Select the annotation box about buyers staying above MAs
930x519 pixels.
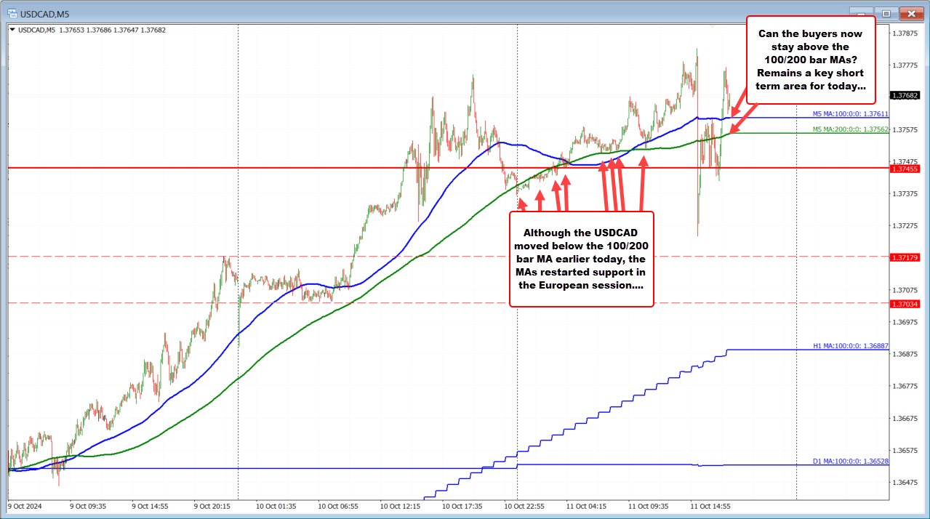(x=810, y=60)
